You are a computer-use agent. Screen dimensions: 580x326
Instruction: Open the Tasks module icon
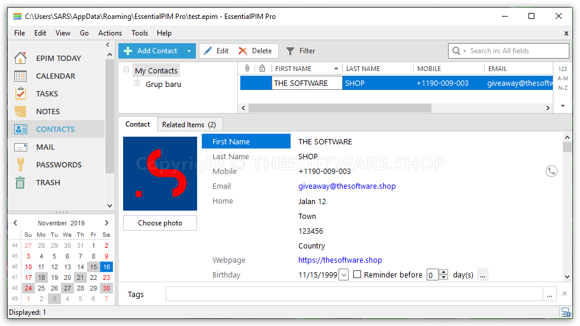point(21,93)
